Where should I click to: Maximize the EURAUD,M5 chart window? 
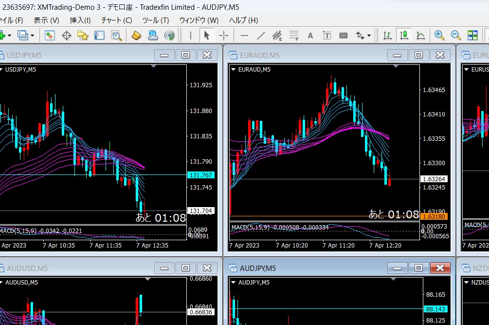pos(418,55)
